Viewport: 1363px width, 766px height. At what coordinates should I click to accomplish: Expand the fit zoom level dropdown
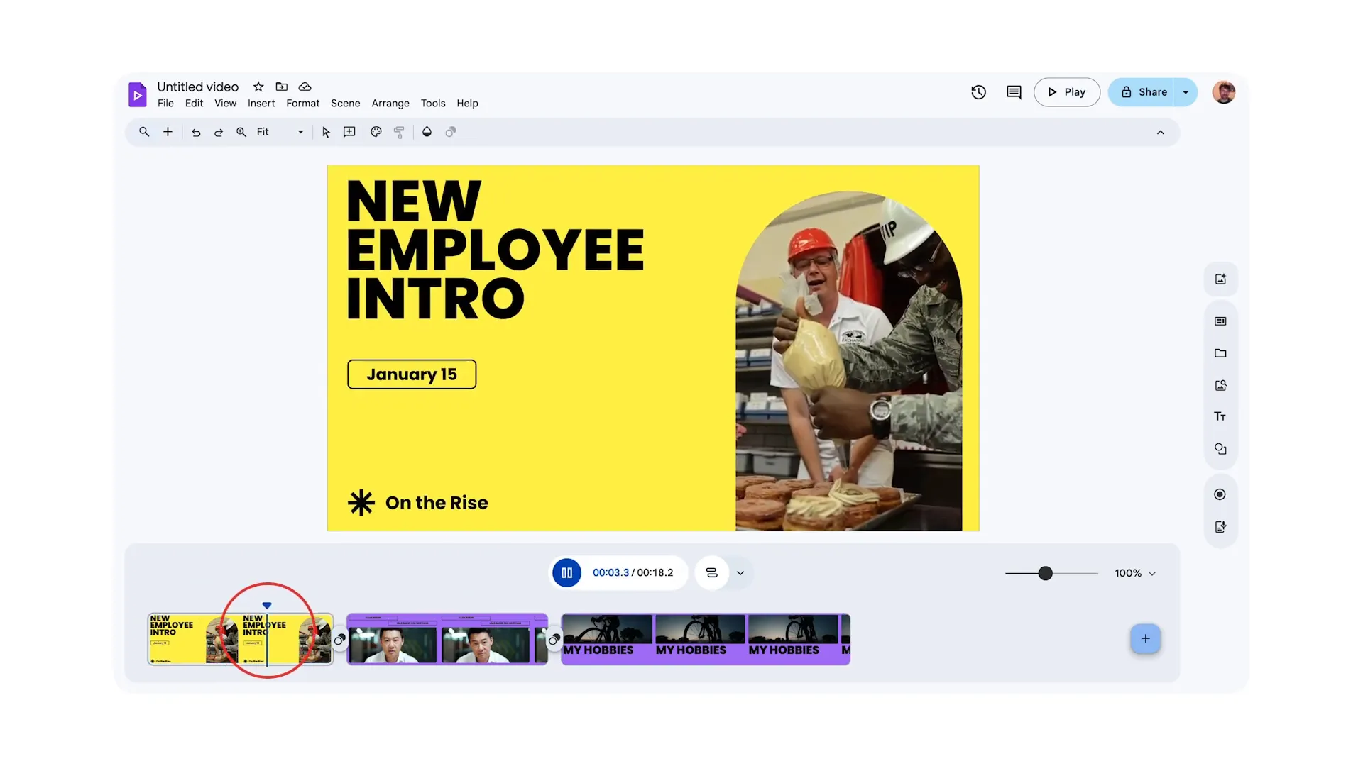click(x=300, y=133)
